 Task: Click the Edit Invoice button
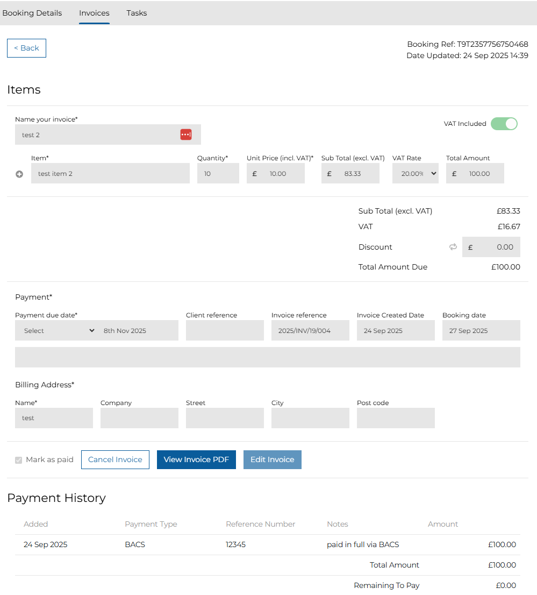coord(272,459)
